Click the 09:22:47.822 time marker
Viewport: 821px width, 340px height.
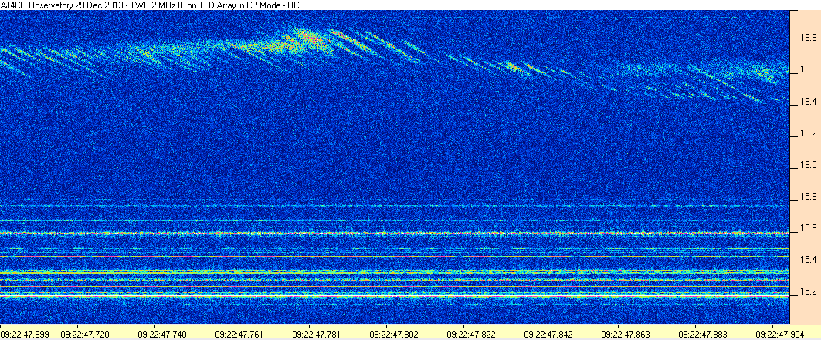pos(469,333)
